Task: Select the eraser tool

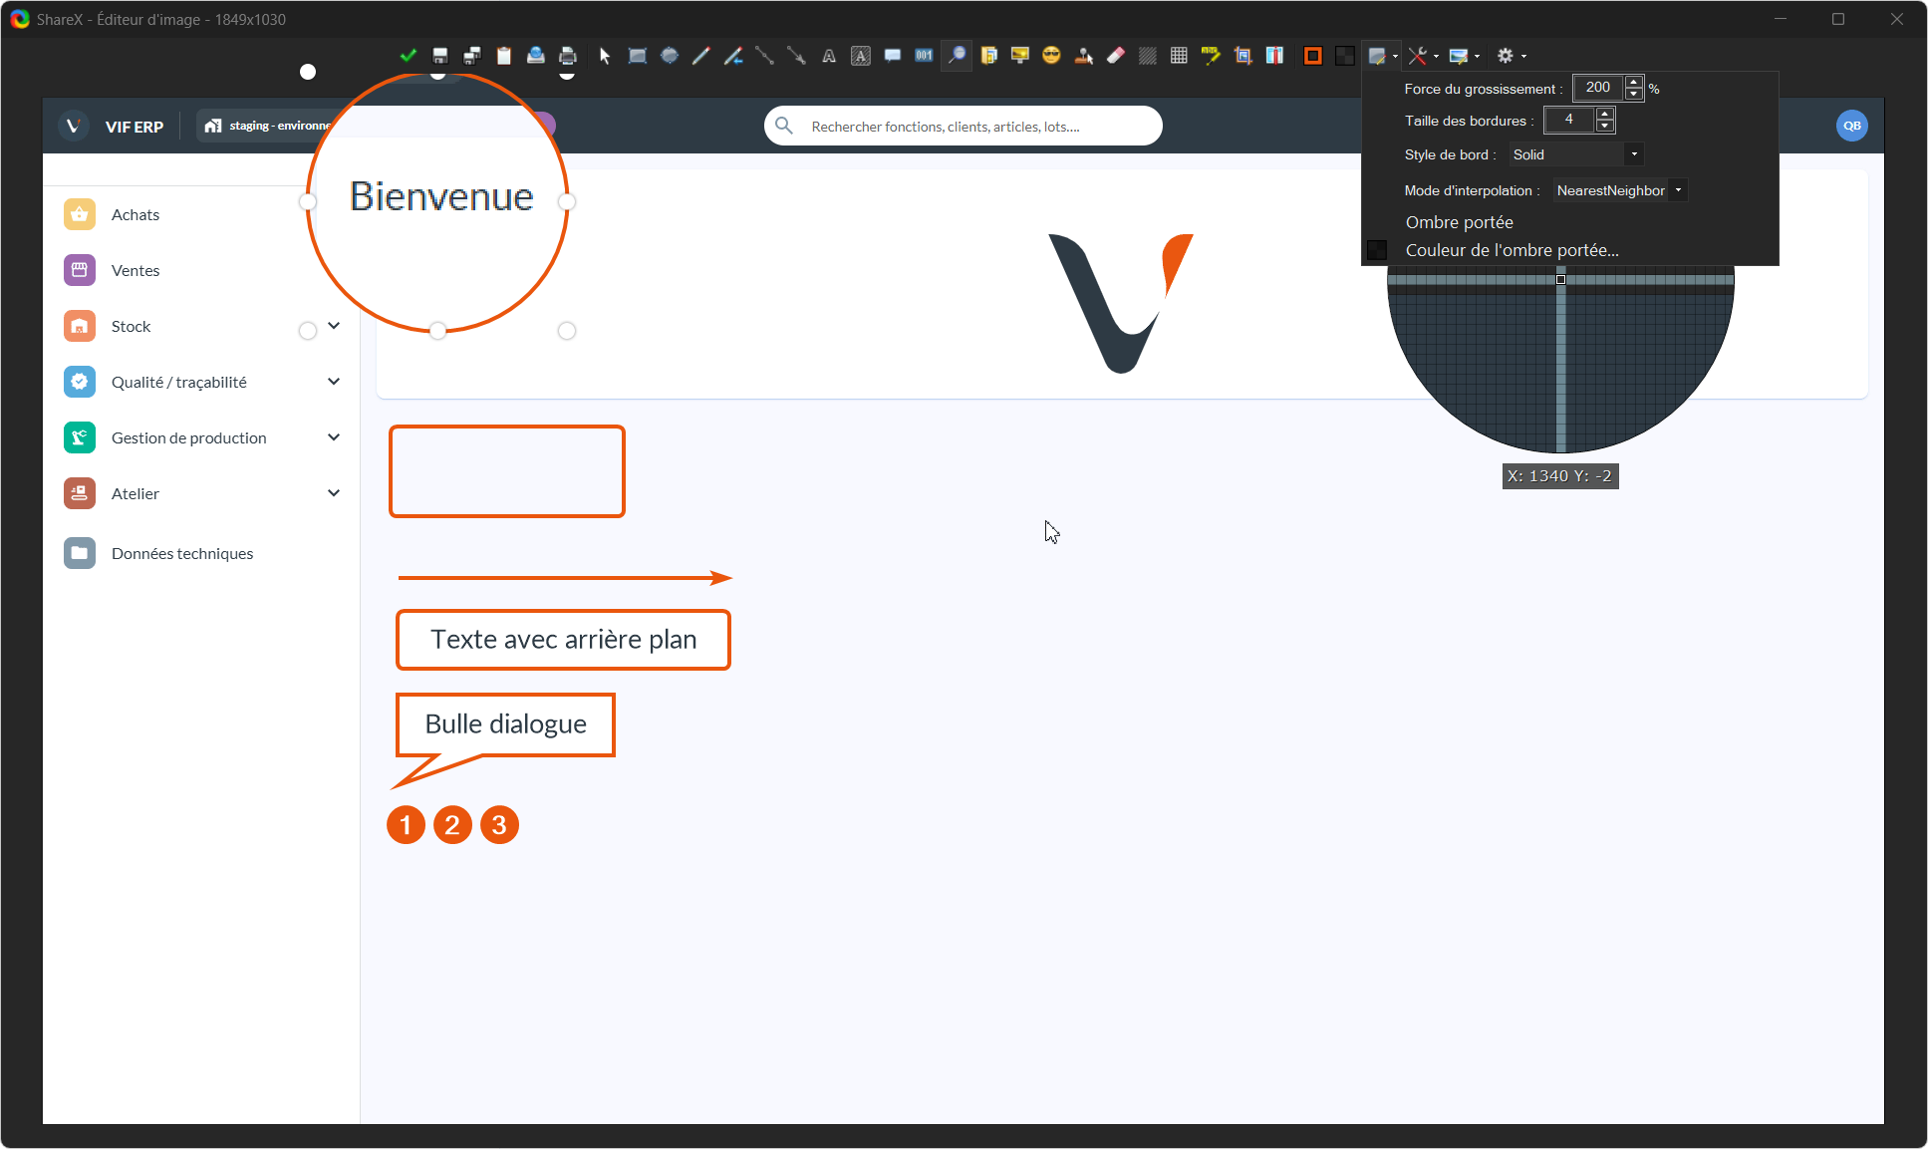Action: pos(1116,56)
